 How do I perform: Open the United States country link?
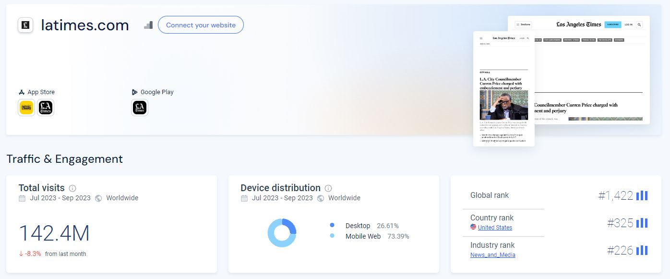pos(495,228)
